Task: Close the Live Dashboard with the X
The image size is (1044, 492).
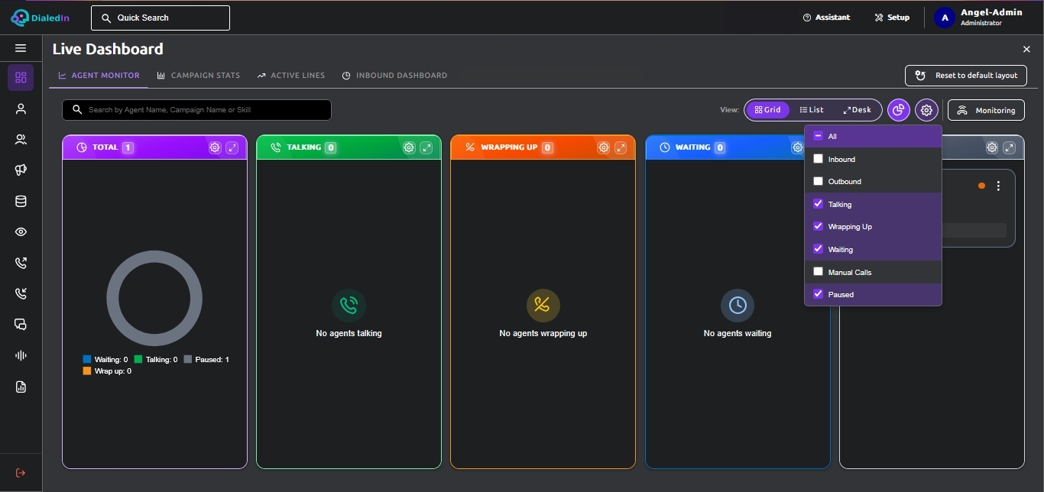Action: 1026,49
